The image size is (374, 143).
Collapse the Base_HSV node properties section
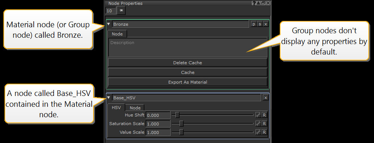[109, 97]
